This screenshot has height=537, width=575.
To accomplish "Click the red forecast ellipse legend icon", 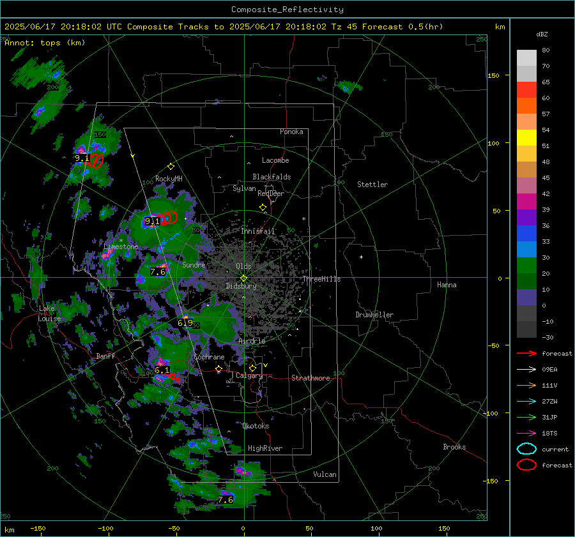I will click(526, 465).
